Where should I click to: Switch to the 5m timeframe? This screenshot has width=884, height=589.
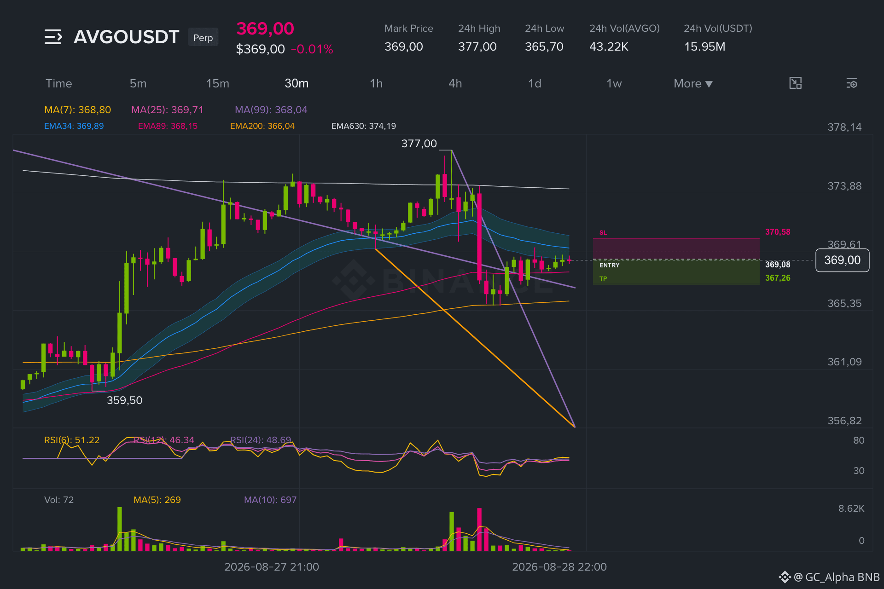138,83
